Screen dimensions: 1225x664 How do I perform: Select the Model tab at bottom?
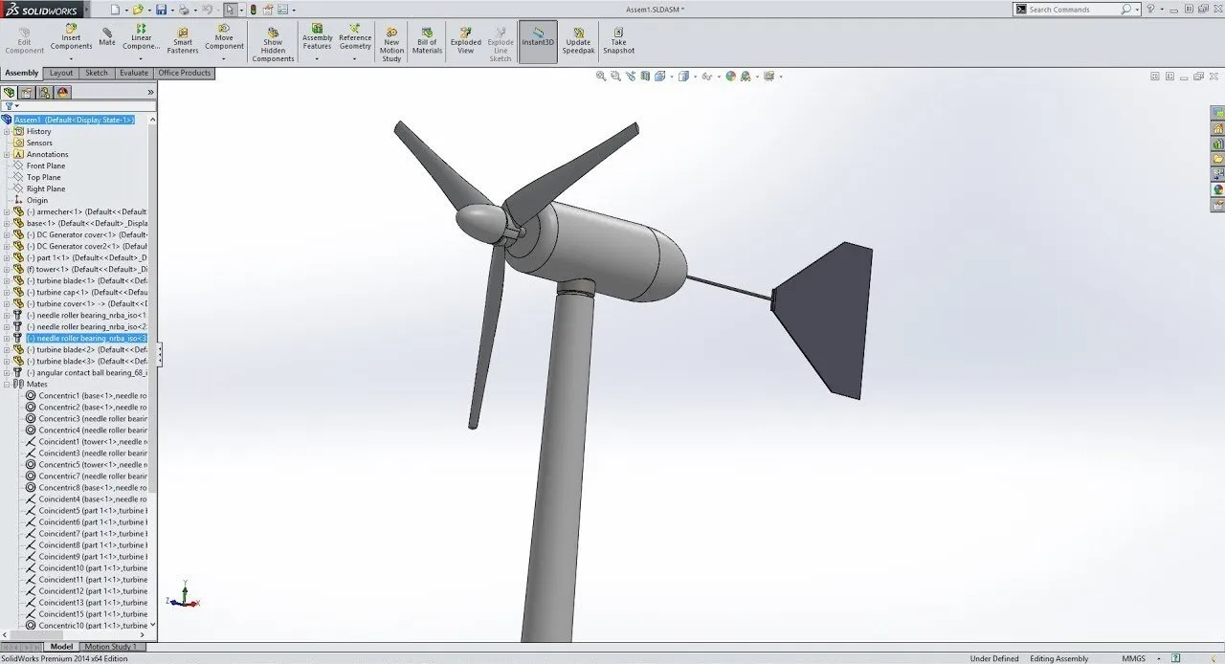coord(61,647)
